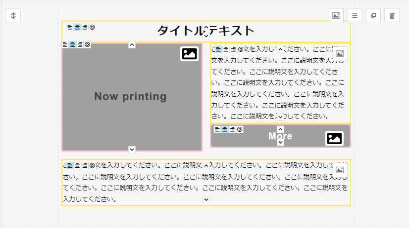Duplicate the block using the copy icon
The image size is (409, 228).
[373, 16]
